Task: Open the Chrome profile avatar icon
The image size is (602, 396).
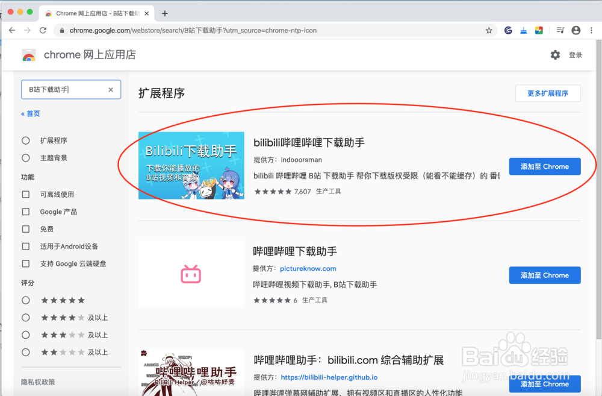Action: (576, 30)
